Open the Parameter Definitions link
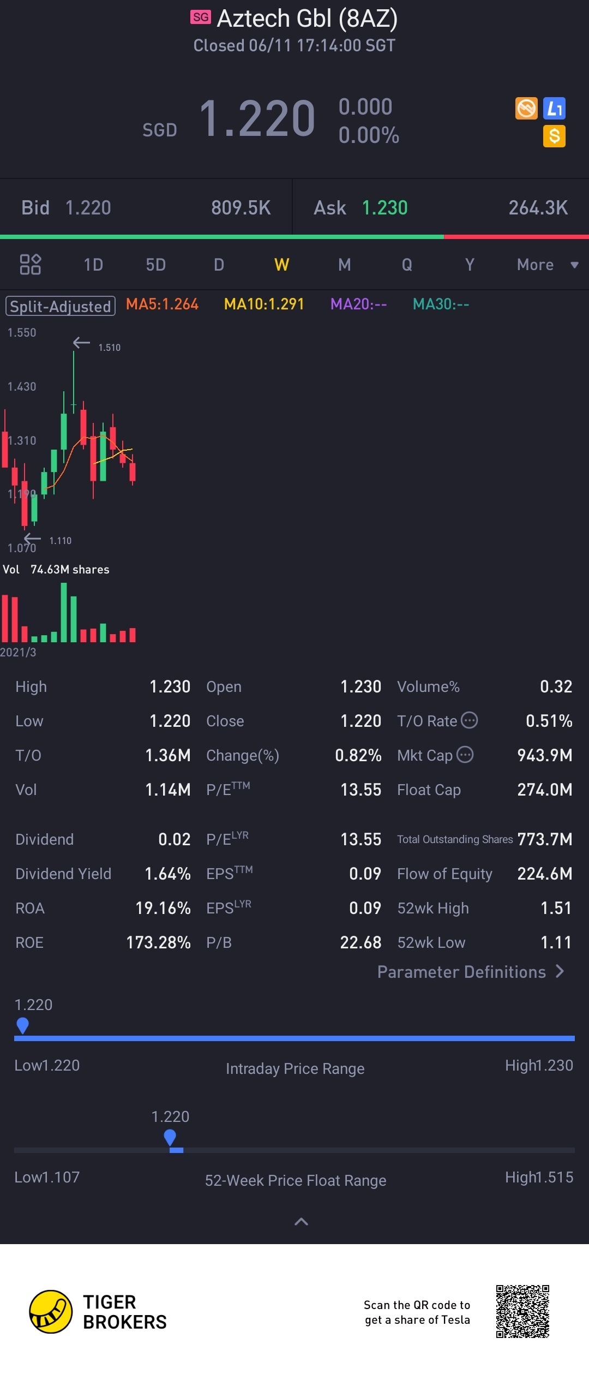 (x=461, y=972)
